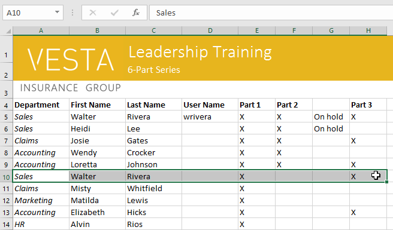
Task: Click the Leadership Training title banner
Action: coord(200,52)
